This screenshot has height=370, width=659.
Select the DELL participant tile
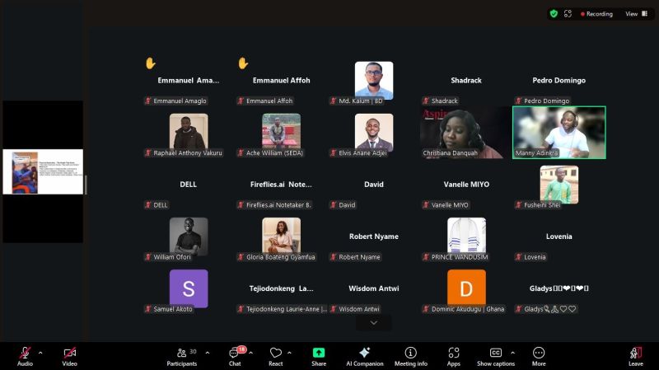pos(189,184)
